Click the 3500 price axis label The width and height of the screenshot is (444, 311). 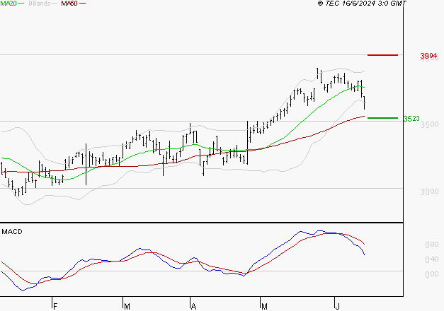[x=429, y=124]
